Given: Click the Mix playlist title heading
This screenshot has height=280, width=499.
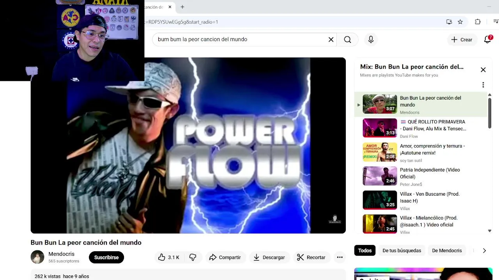Looking at the screenshot, I should [412, 67].
